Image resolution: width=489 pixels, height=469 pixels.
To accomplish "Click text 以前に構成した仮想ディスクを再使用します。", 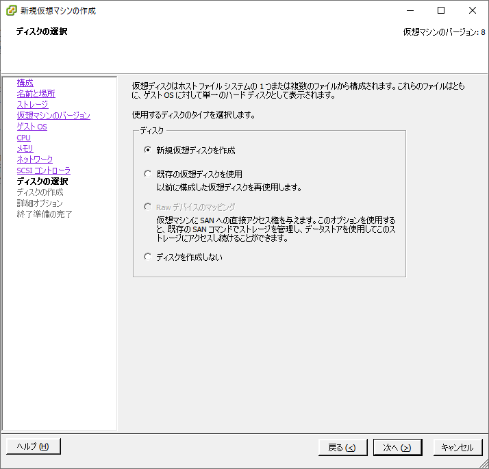I will pyautogui.click(x=229, y=187).
